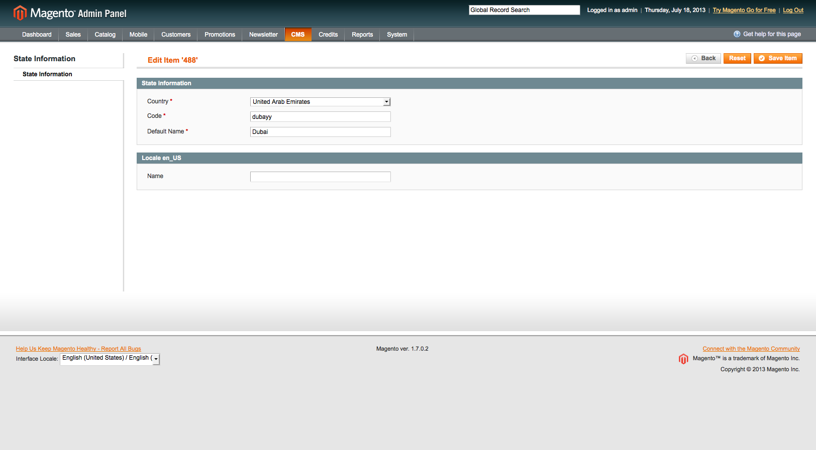Click the Save Item button
The height and width of the screenshot is (450, 816).
778,58
